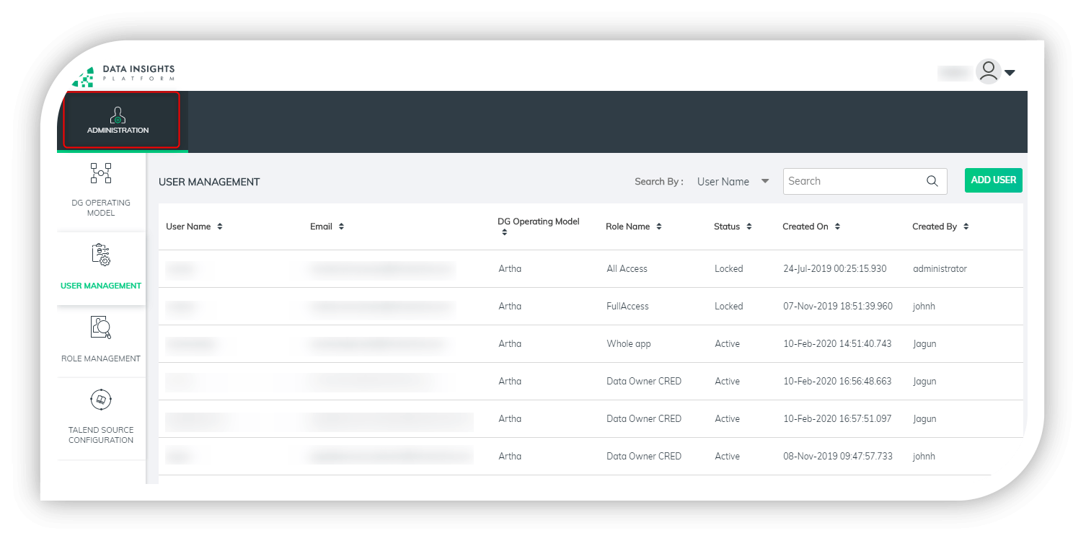Click Locked status in All Access row
Screen dimensions: 1086x541
click(x=729, y=268)
